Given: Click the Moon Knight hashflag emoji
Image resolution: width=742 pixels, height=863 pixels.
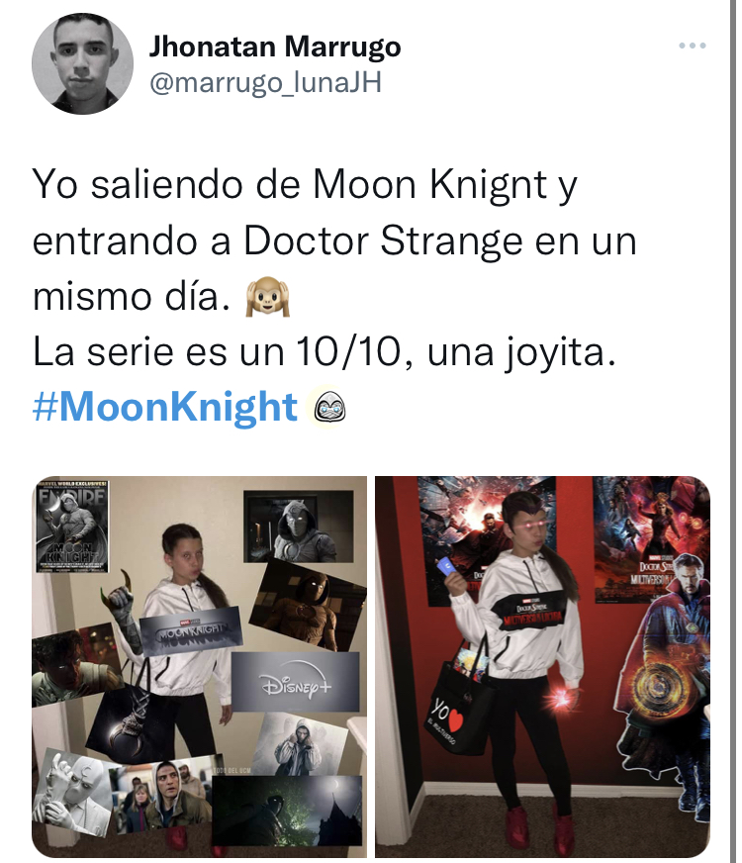Looking at the screenshot, I should coord(329,409).
